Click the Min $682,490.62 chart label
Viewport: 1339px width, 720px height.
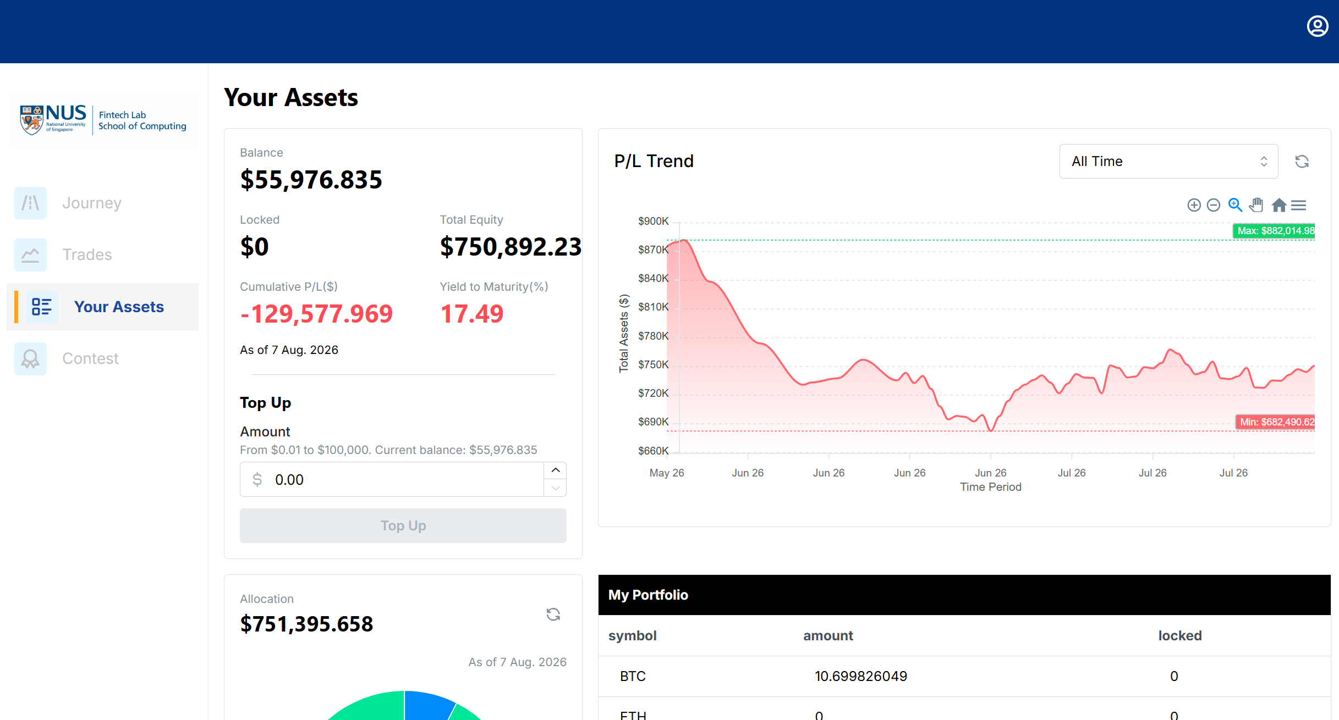1275,422
